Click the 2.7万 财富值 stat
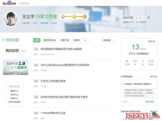 [x=151, y=62]
